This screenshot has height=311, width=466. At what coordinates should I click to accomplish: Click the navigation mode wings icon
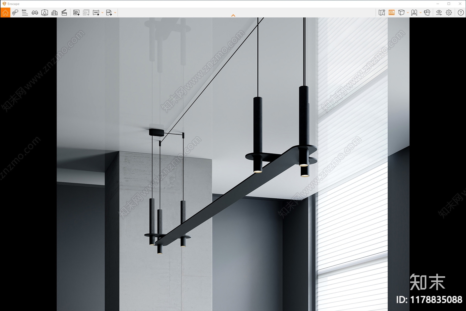point(414,13)
